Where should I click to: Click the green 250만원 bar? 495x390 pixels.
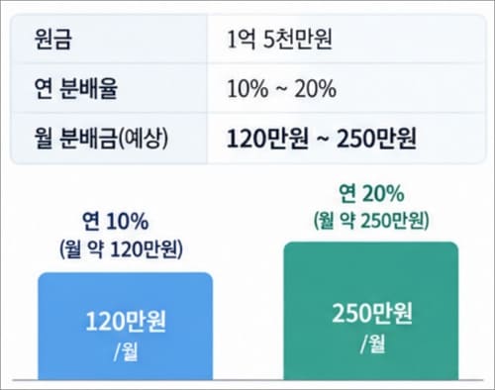tap(371, 311)
